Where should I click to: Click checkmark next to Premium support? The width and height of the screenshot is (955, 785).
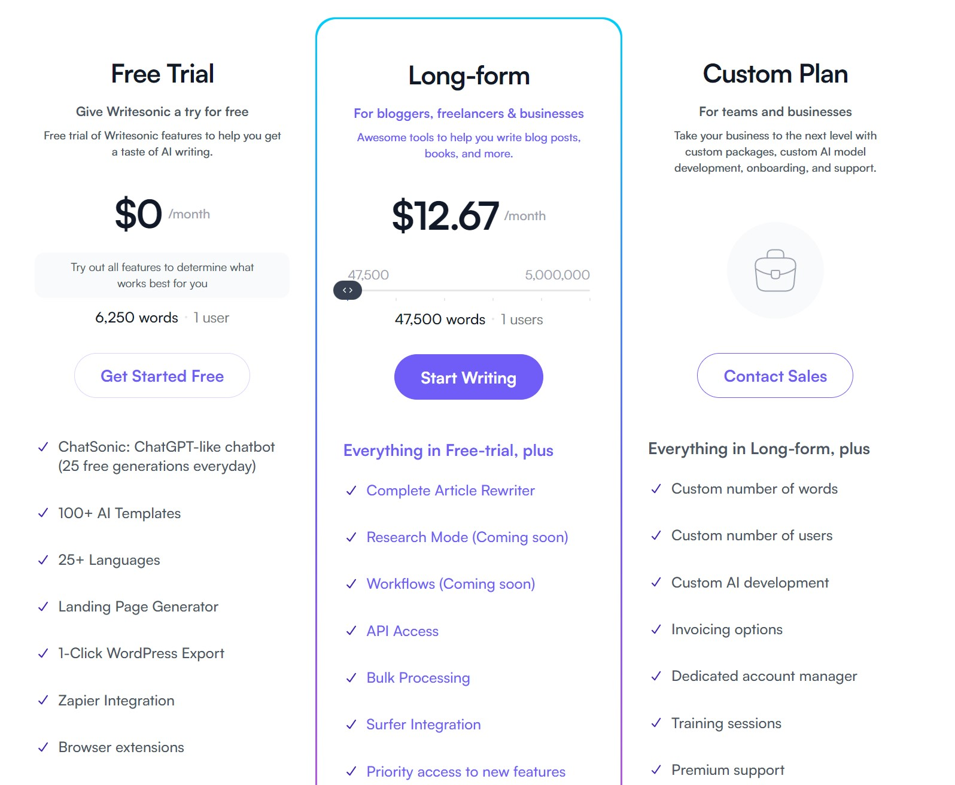[x=656, y=770]
